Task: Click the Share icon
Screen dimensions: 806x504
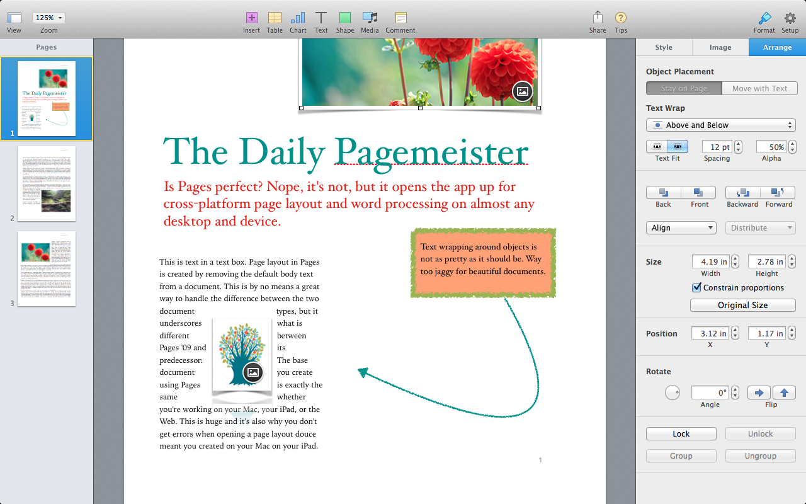Action: coord(598,18)
